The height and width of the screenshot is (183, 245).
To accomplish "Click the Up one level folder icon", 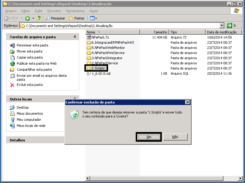I will tap(39, 18).
